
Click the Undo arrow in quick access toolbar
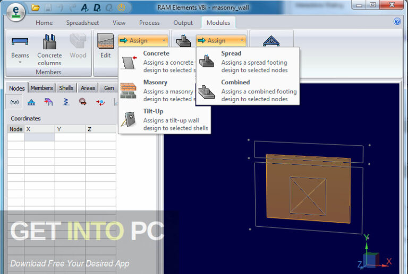60,8
